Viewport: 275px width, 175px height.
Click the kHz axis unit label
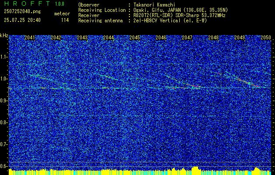4,35
